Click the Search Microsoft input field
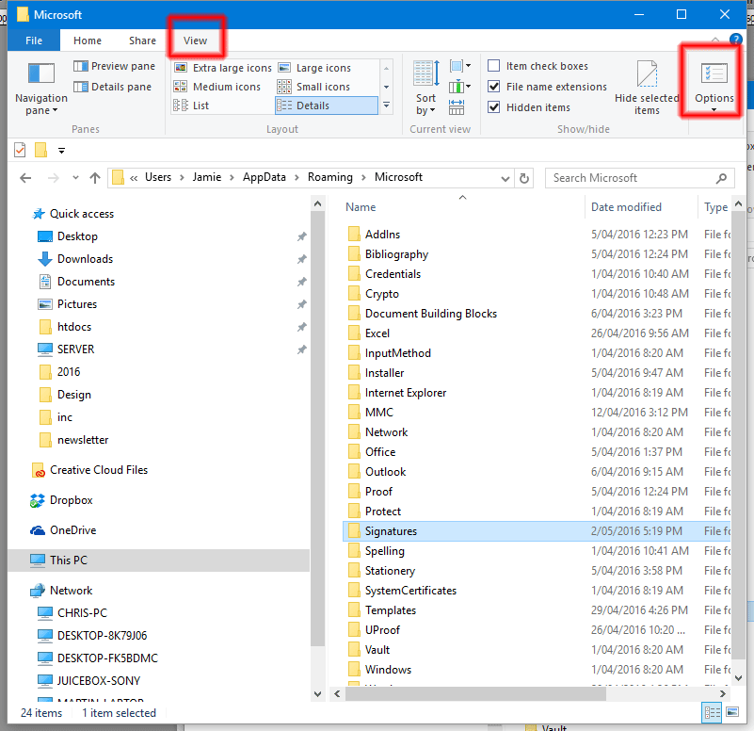The width and height of the screenshot is (754, 731). tap(634, 178)
